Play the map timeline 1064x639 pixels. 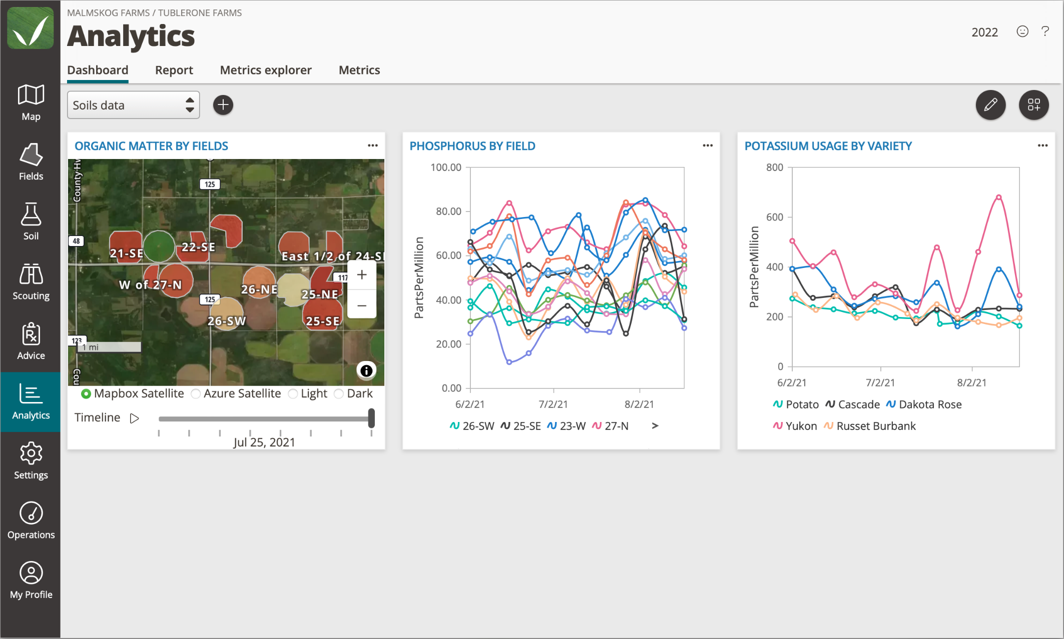tap(134, 418)
